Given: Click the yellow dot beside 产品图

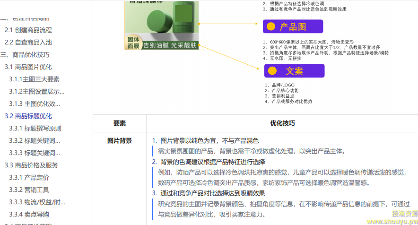Looking at the screenshot, I should tap(271, 26).
